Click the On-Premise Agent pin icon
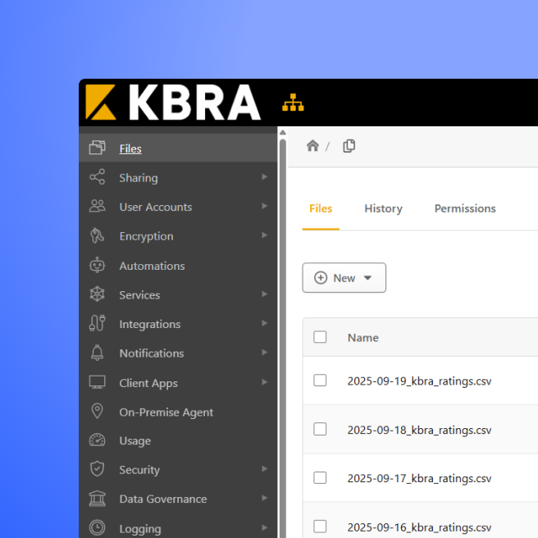538x538 pixels. 97,411
